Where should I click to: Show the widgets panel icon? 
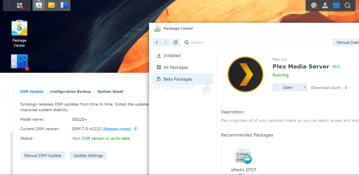[336, 6]
